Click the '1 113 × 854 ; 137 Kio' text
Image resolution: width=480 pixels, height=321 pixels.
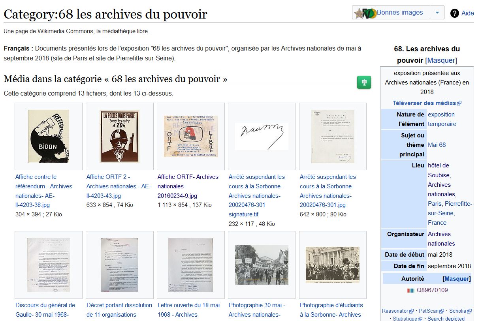point(184,205)
